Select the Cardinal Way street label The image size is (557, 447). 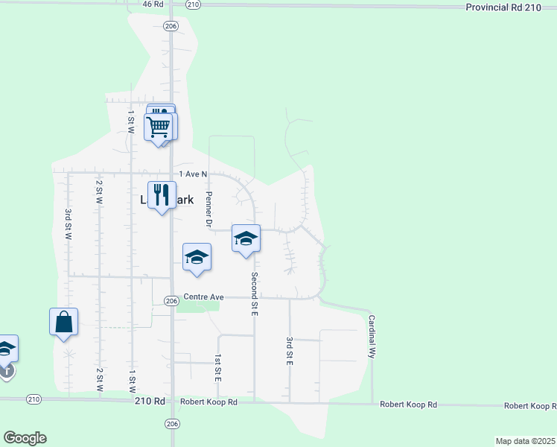point(371,337)
